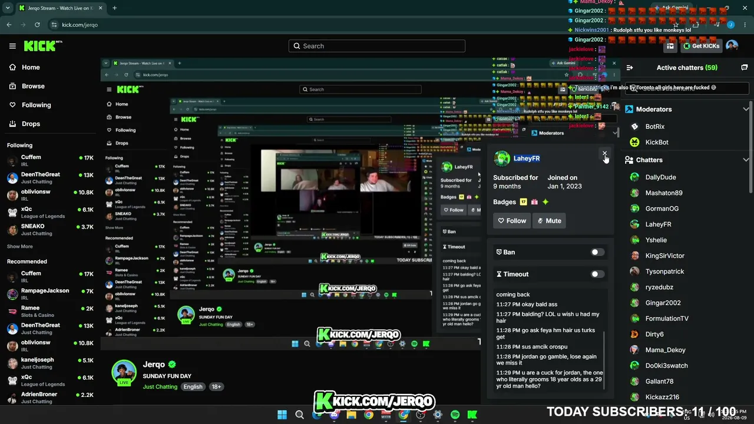The width and height of the screenshot is (754, 424).
Task: Open the Kick app in the taskbar
Action: [x=472, y=415]
